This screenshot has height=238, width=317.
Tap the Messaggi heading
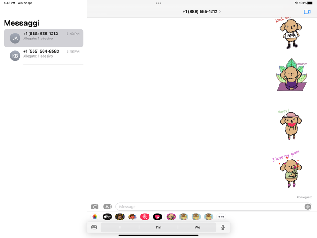22,23
